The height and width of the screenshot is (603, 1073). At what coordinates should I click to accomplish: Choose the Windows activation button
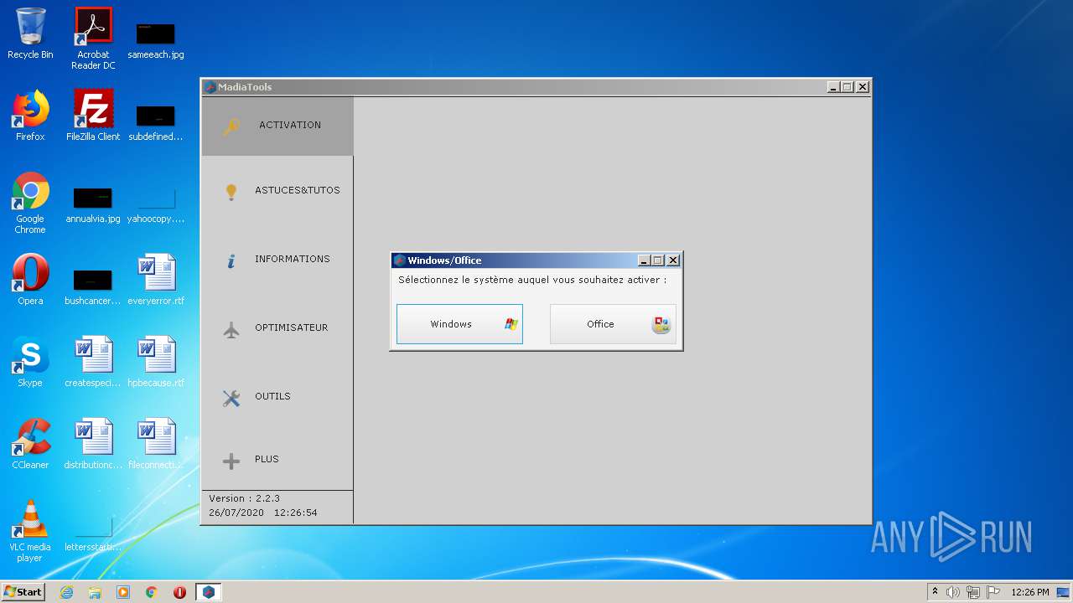click(x=459, y=324)
